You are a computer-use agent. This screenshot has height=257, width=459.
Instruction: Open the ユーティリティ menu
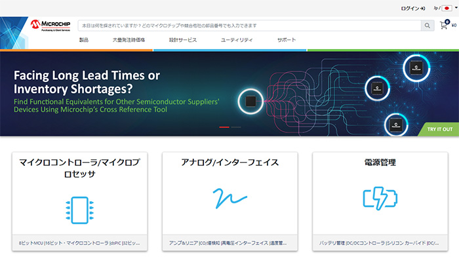[237, 40]
